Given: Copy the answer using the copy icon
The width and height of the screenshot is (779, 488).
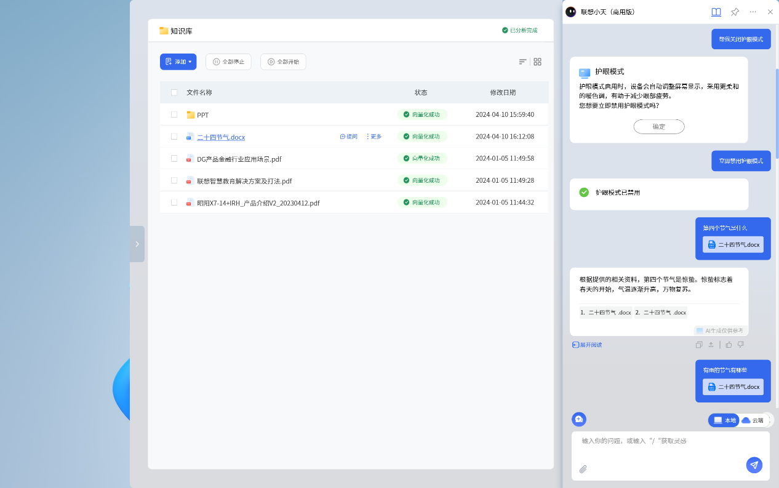Looking at the screenshot, I should tap(698, 345).
